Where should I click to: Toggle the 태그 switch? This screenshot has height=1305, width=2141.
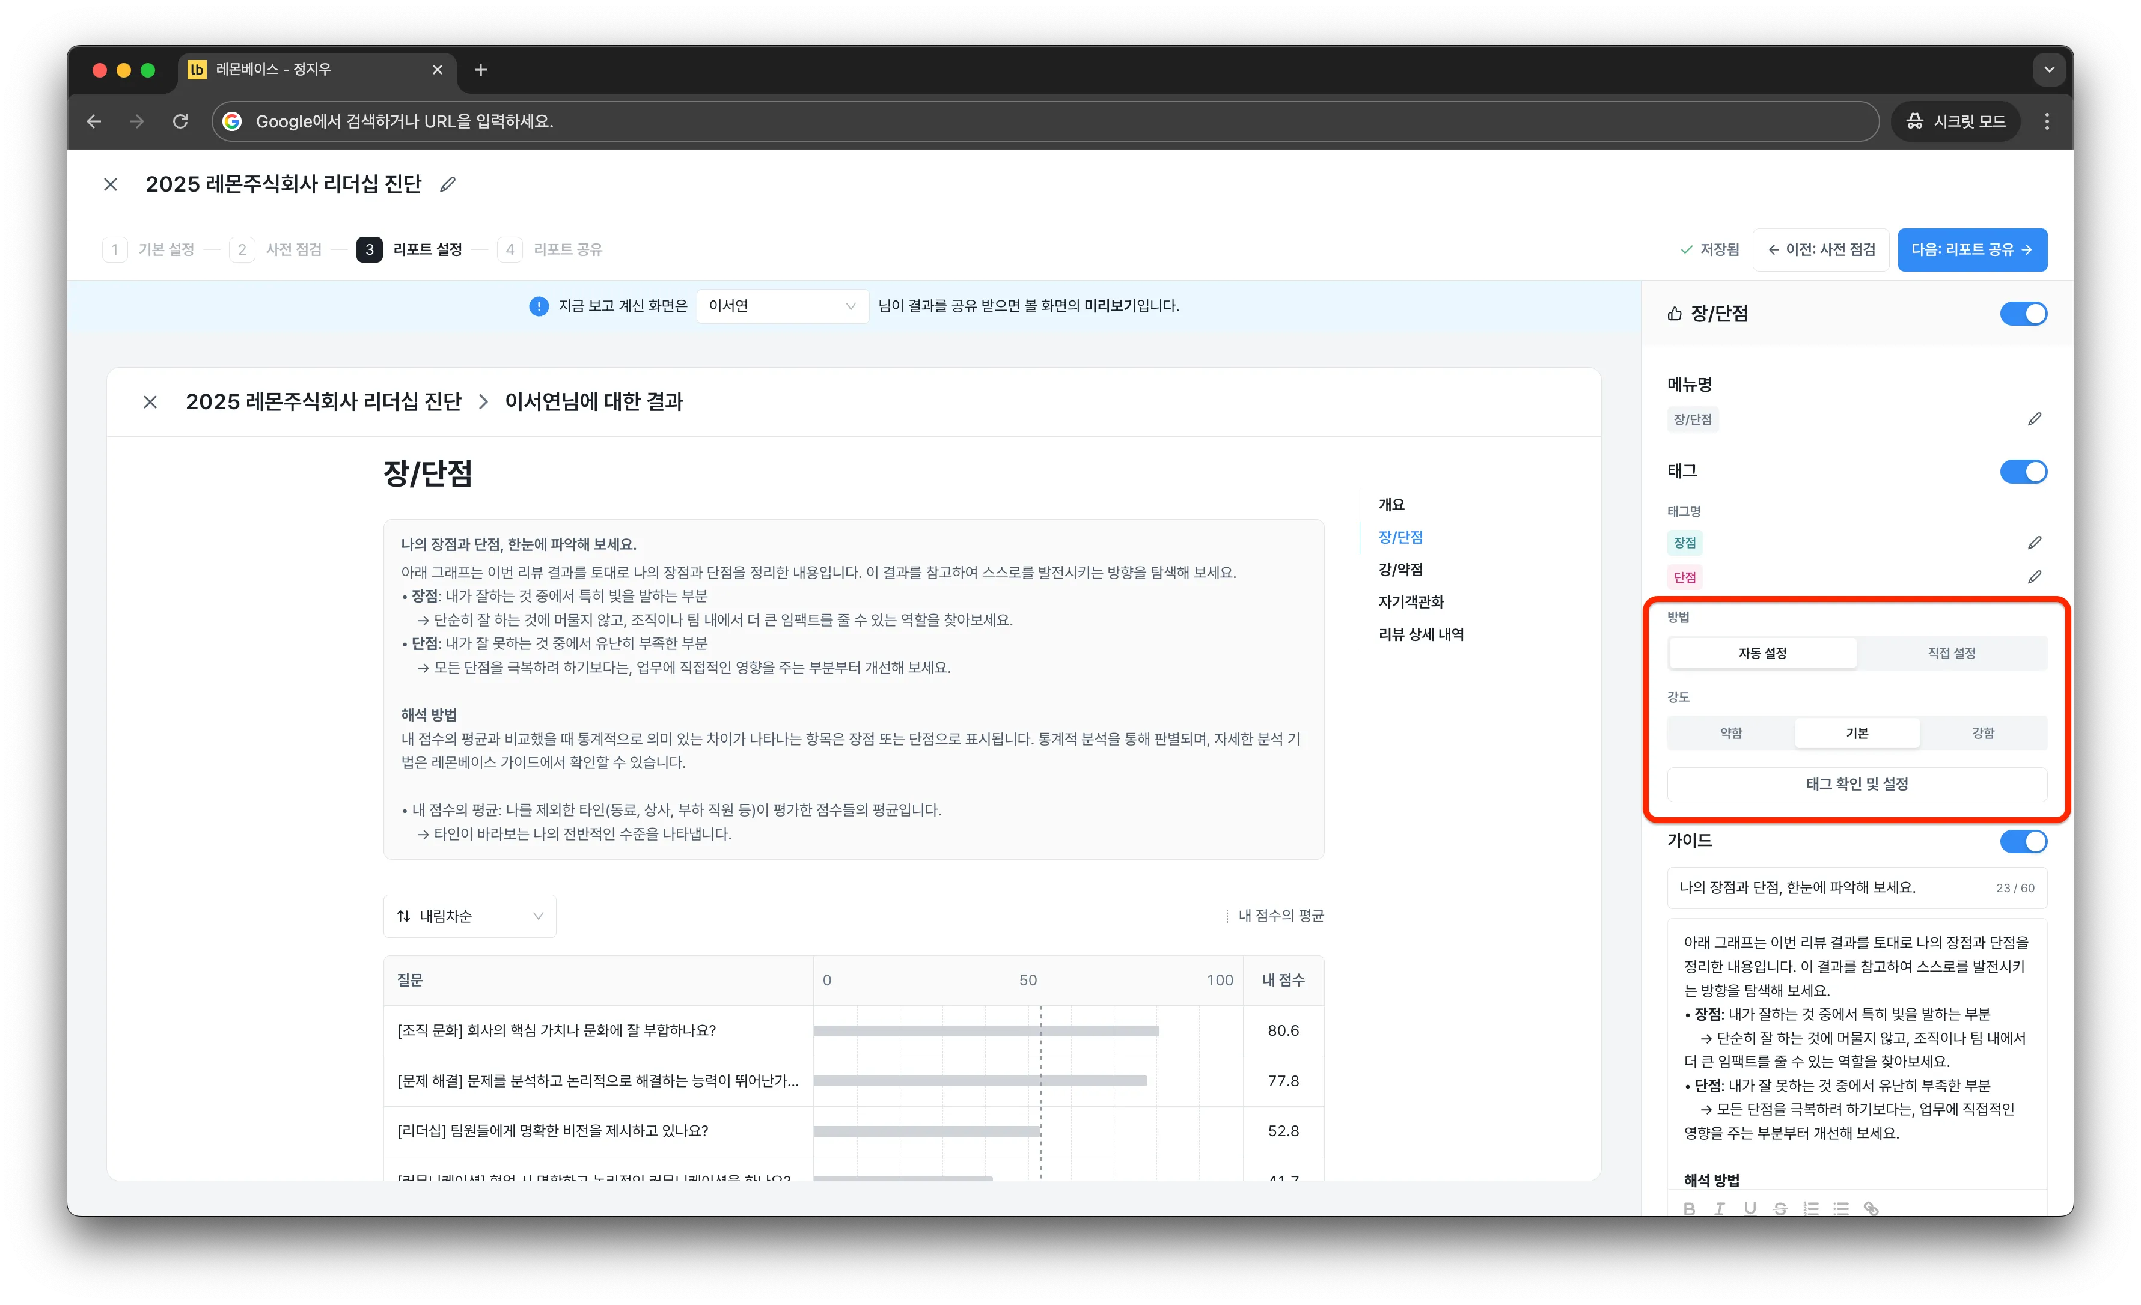(2024, 472)
